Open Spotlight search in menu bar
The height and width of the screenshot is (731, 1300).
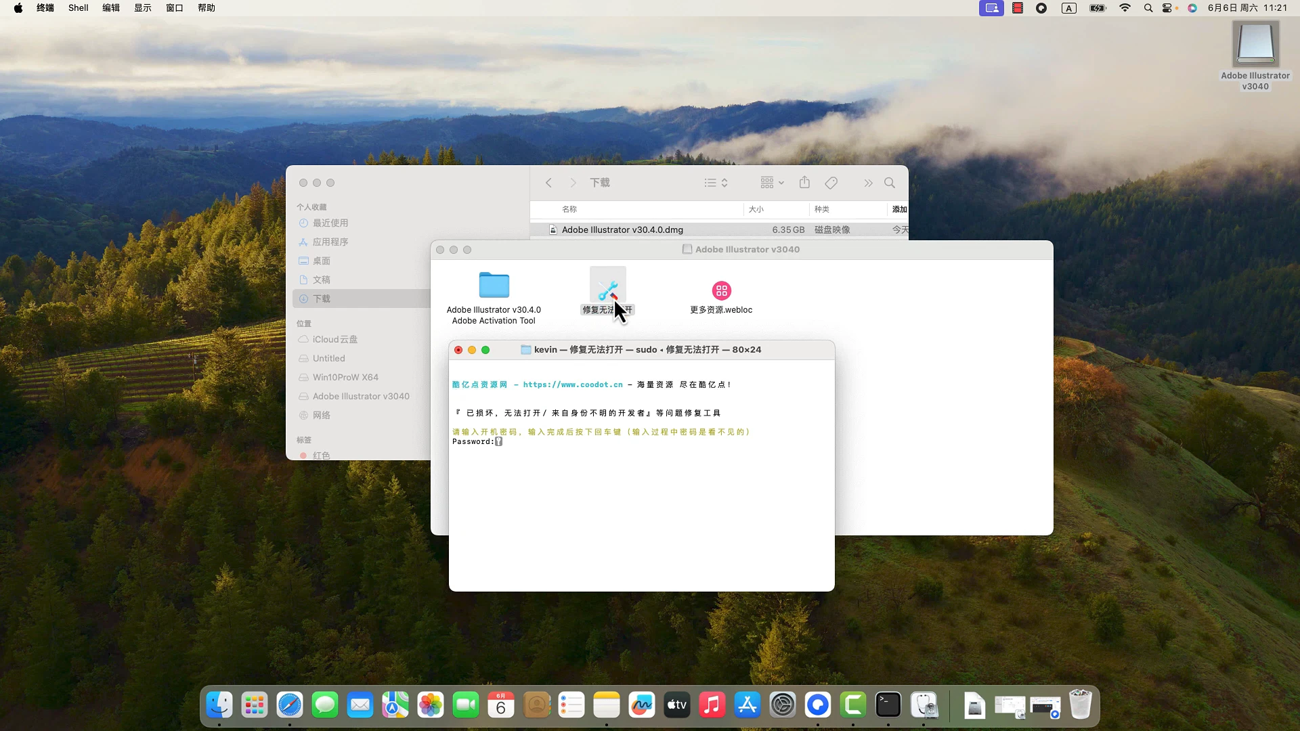click(x=1148, y=8)
